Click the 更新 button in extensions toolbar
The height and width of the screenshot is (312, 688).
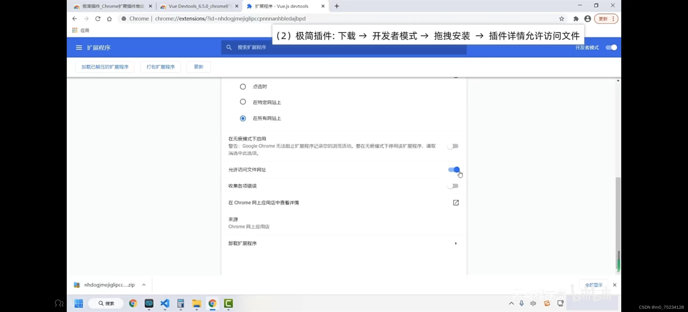[x=198, y=66]
